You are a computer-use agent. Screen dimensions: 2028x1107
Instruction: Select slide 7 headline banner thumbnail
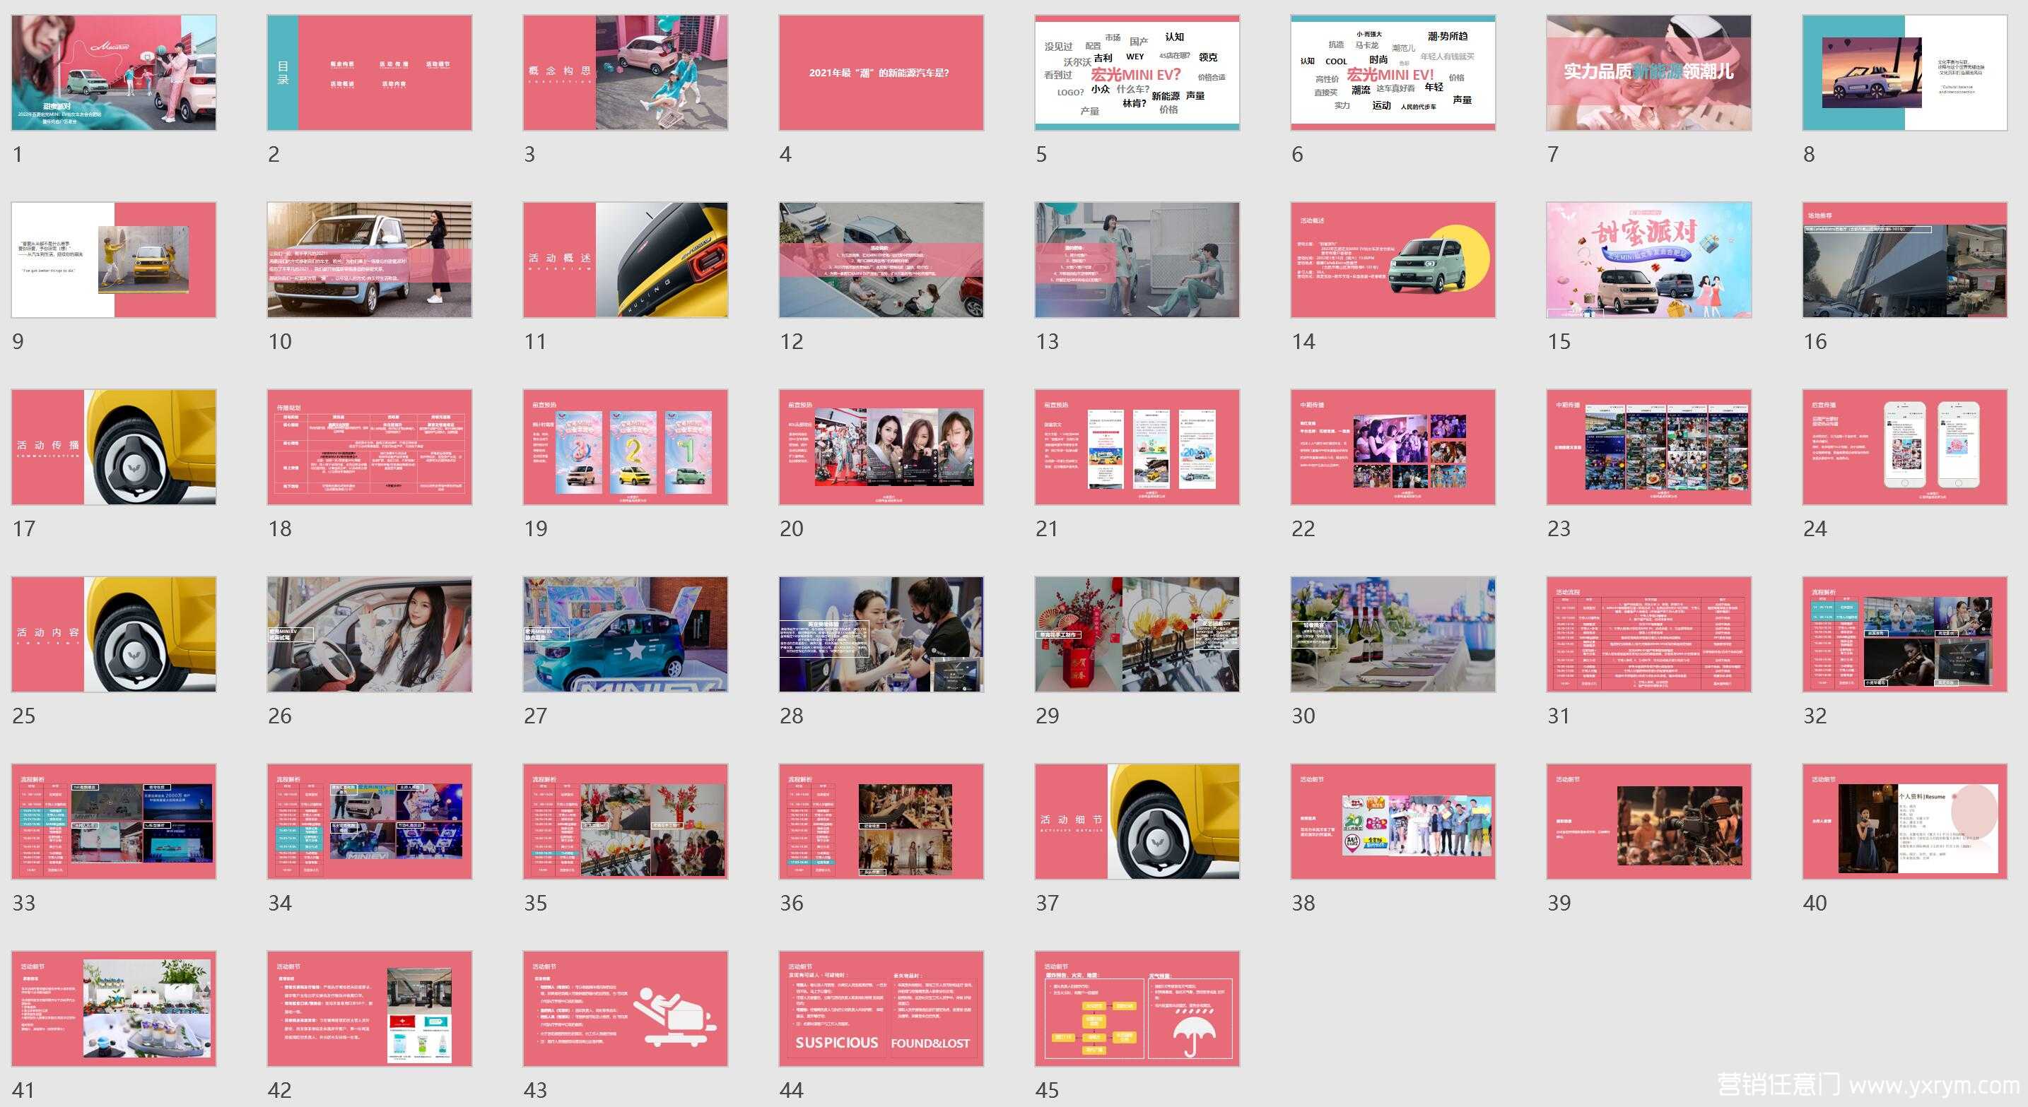(1648, 72)
